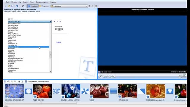Screen dimensions: 190x107
Task: Click the heart transition icon
Action: coord(170,91)
